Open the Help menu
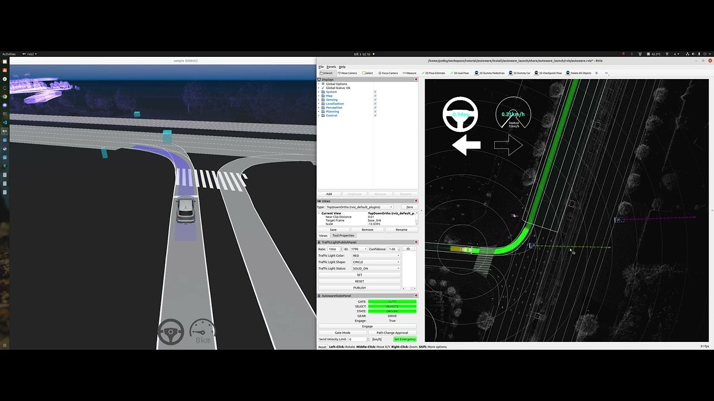This screenshot has width=714, height=401. pos(342,67)
